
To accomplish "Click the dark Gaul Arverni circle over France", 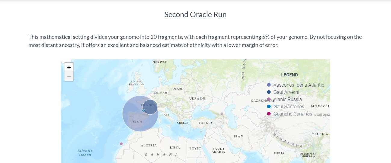I will [150, 107].
